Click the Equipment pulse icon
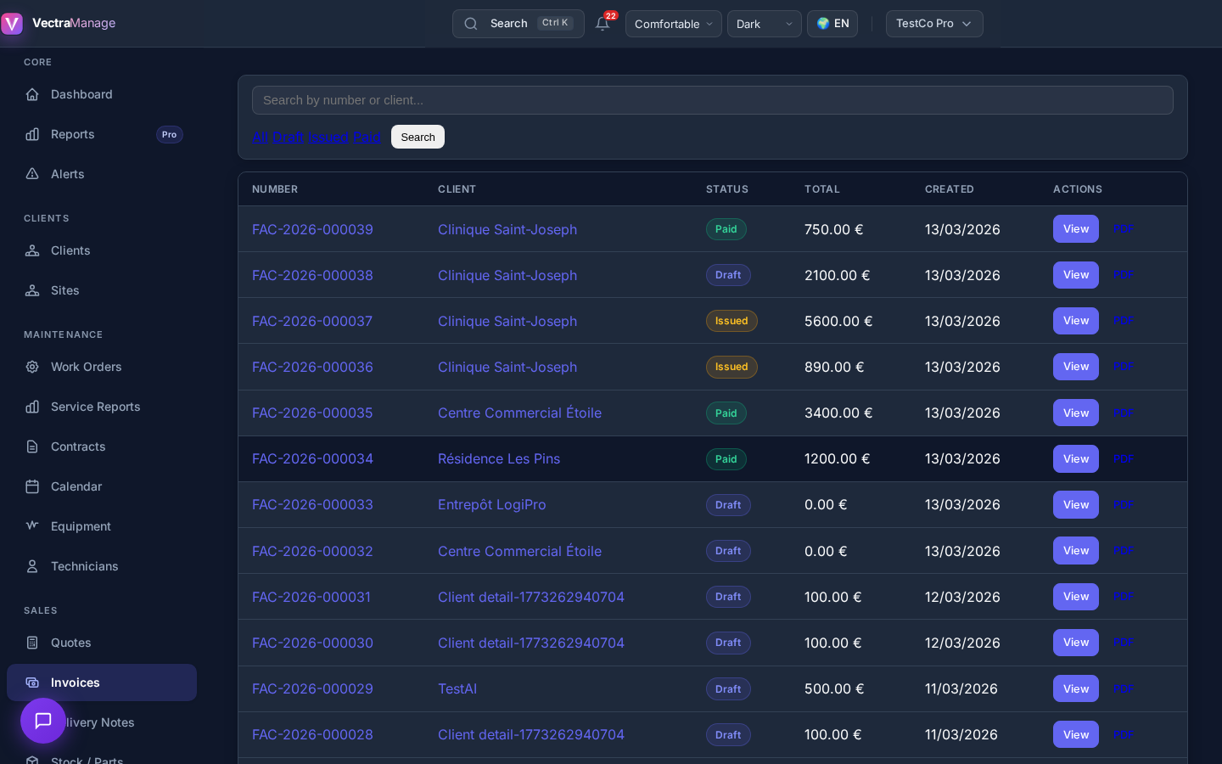 point(32,526)
